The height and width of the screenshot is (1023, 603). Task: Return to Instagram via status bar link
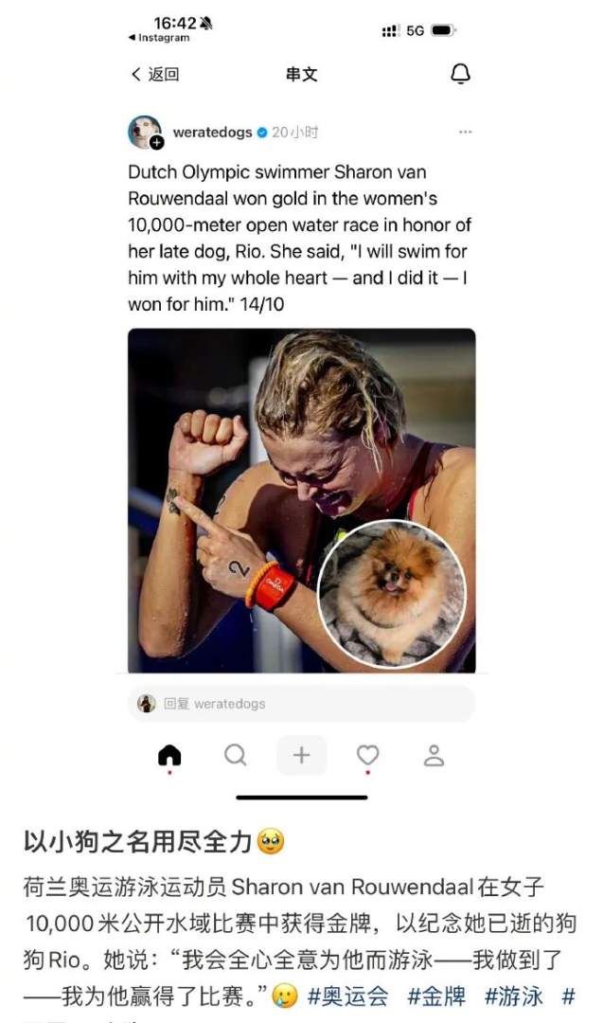159,38
